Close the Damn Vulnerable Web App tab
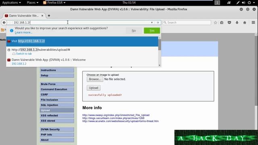This screenshot has width=258, height=145. pos(42,16)
